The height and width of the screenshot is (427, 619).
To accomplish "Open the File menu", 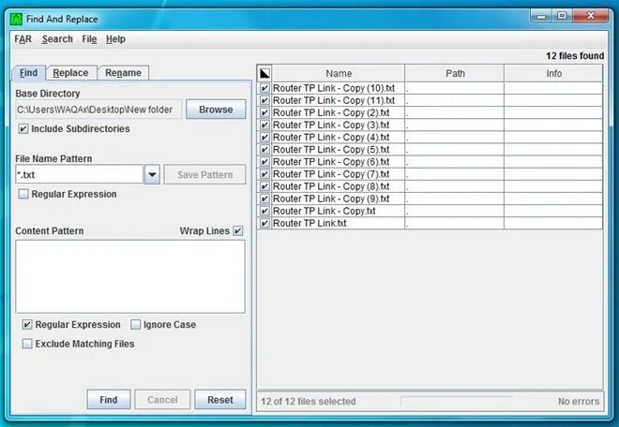I will point(89,39).
